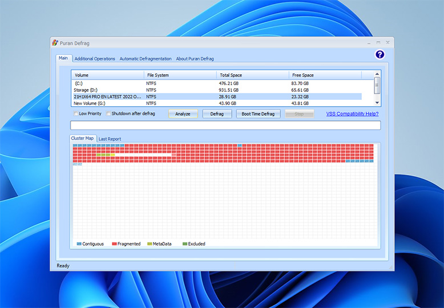Click the Puran Defrag app icon in title bar
The width and height of the screenshot is (444, 308).
click(55, 43)
